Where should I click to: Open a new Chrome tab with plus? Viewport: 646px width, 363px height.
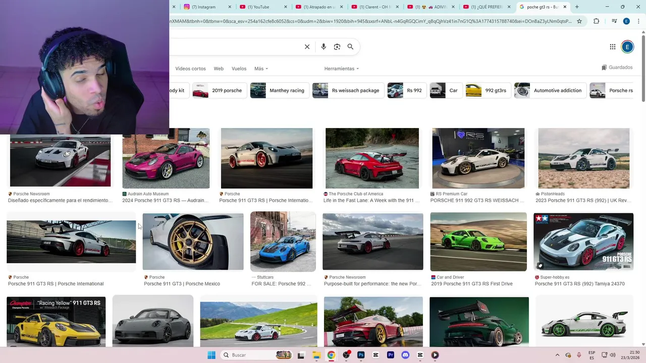(x=577, y=7)
